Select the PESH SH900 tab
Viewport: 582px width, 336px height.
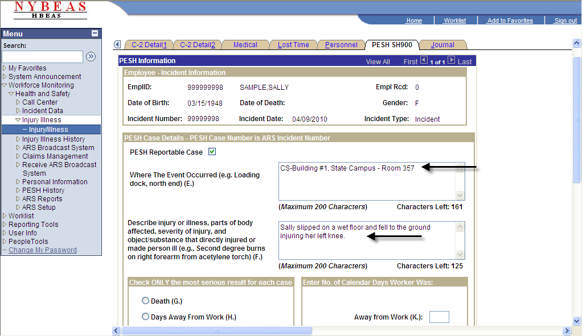point(392,45)
